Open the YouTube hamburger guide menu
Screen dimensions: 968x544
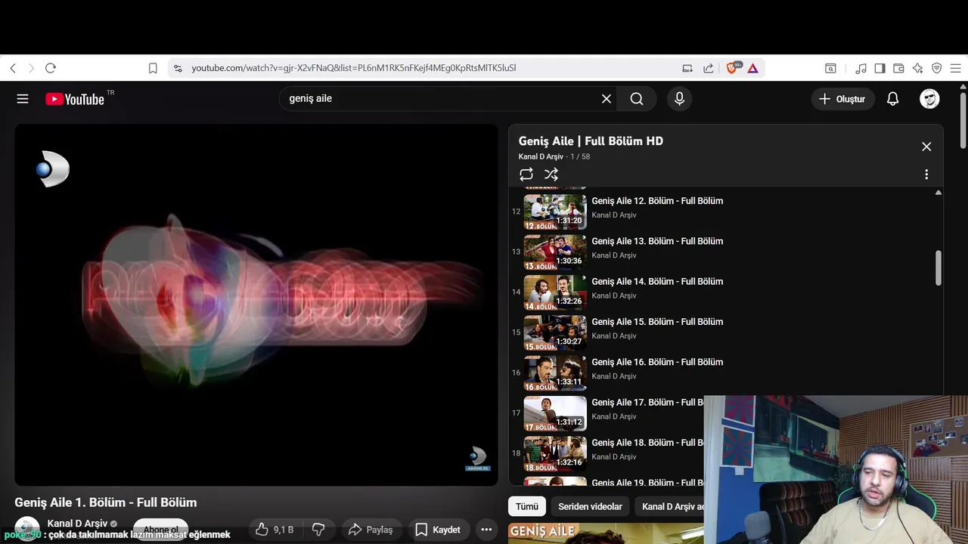23,99
